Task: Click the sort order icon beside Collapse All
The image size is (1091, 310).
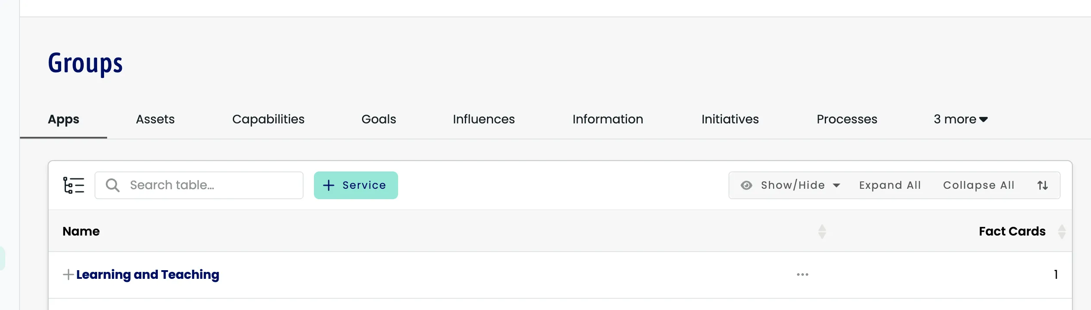Action: tap(1043, 185)
